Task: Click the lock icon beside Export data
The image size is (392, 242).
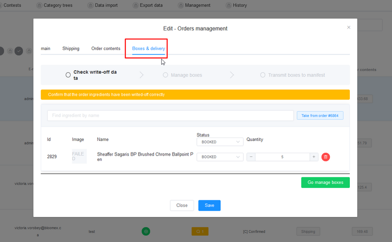Action: coord(135,5)
